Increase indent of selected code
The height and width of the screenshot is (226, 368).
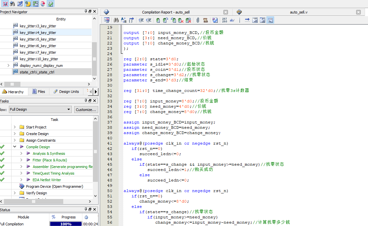click(x=141, y=20)
